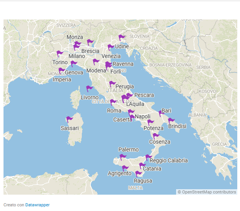
Task: Click the Sassari flag on Sardinia
Action: [69, 119]
